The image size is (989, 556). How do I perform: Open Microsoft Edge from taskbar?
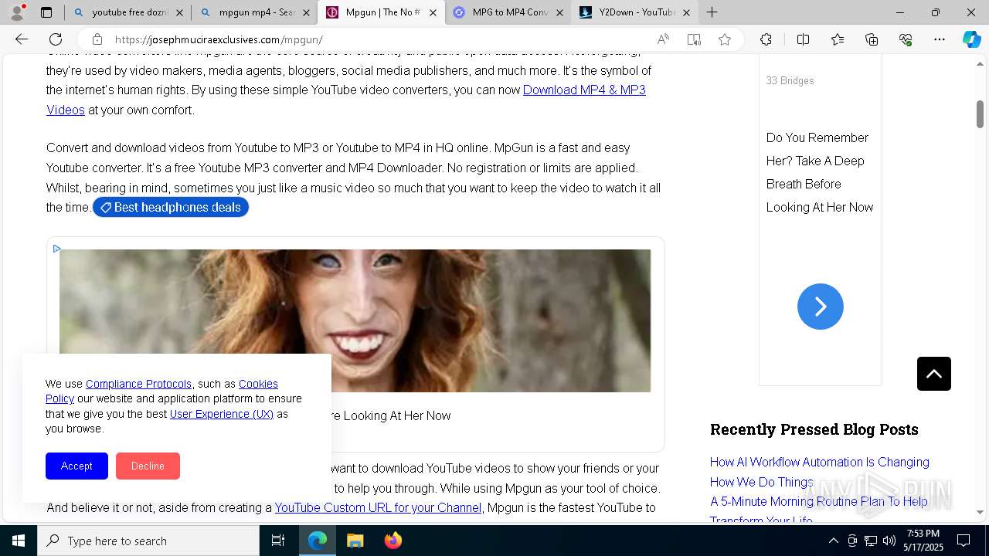point(318,541)
